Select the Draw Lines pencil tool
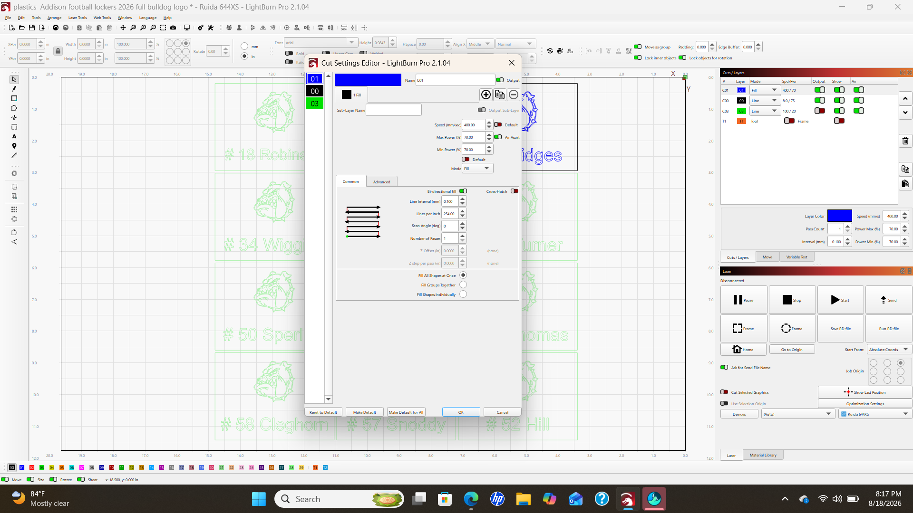 (14, 89)
